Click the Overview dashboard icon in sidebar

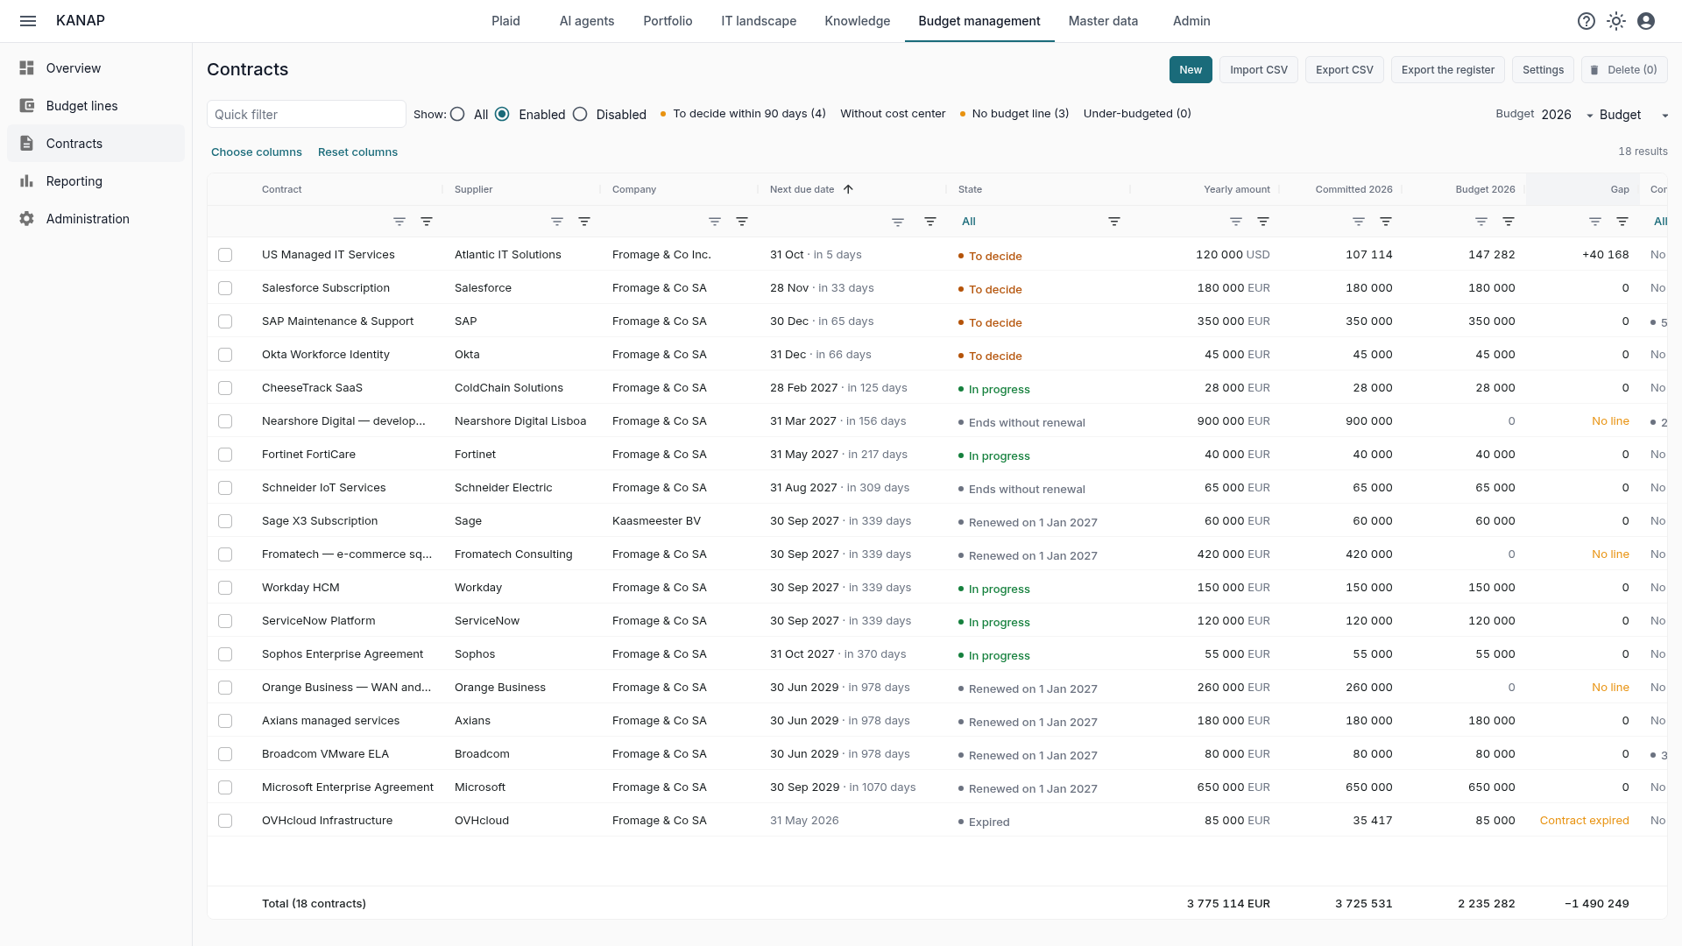click(x=27, y=68)
